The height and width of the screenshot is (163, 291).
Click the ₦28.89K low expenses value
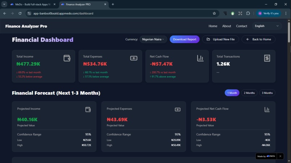pos(176,140)
